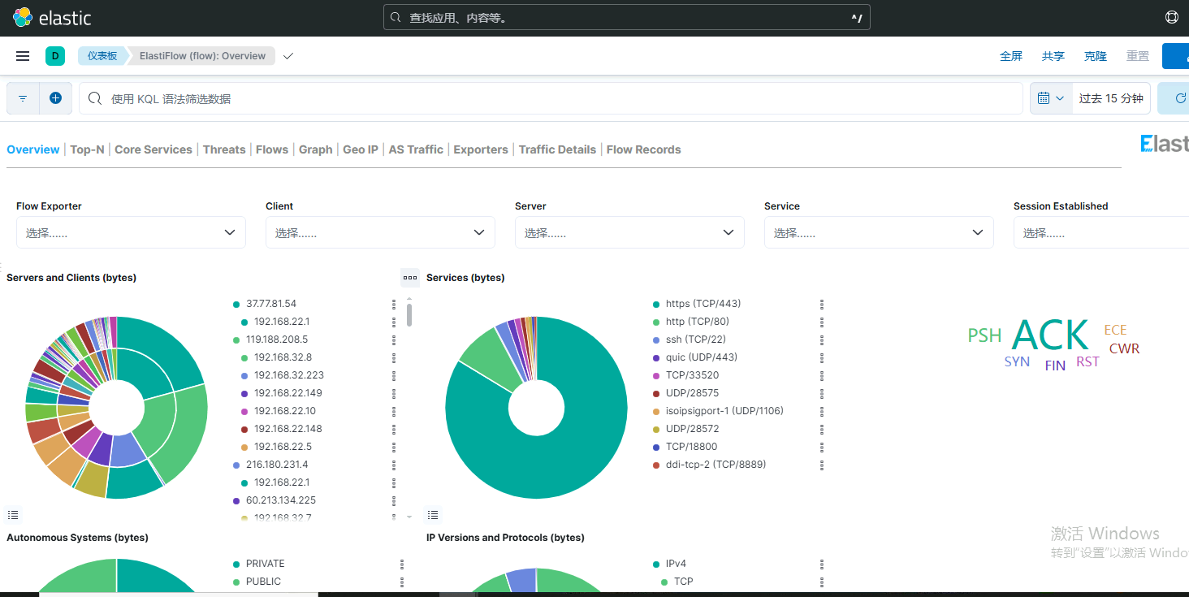The width and height of the screenshot is (1189, 597).
Task: Click the http (TCP/80) green color dot
Action: click(656, 322)
